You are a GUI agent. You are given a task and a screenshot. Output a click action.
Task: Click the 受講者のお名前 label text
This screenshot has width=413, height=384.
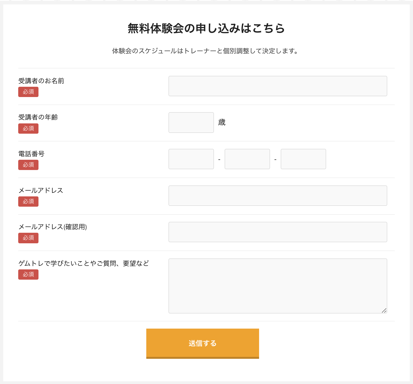tap(41, 81)
